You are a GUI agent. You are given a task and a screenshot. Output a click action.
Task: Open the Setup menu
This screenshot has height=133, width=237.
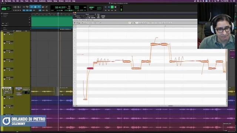(55, 1)
